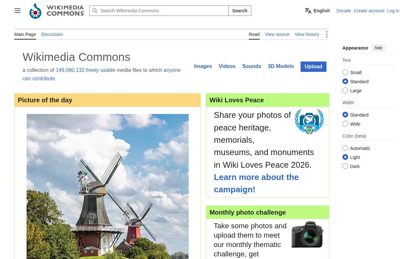Screen dimensions: 415x259
Task: Focus the Search Wikimedia Commons input field
Action: click(x=159, y=11)
